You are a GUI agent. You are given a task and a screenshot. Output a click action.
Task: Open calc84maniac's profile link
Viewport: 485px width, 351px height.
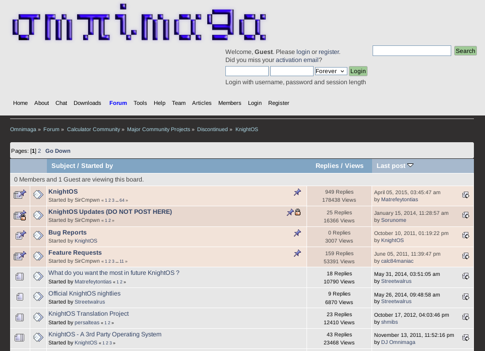click(397, 261)
